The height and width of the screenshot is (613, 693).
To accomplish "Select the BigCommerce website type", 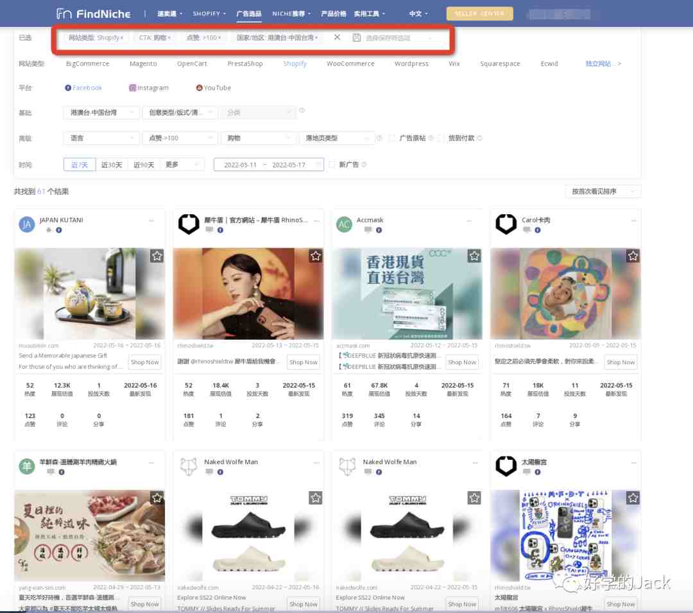I will click(87, 63).
